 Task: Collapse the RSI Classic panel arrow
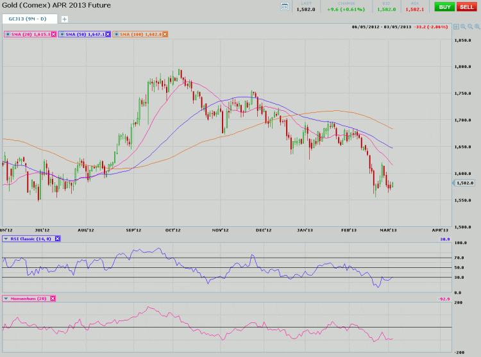point(6,238)
